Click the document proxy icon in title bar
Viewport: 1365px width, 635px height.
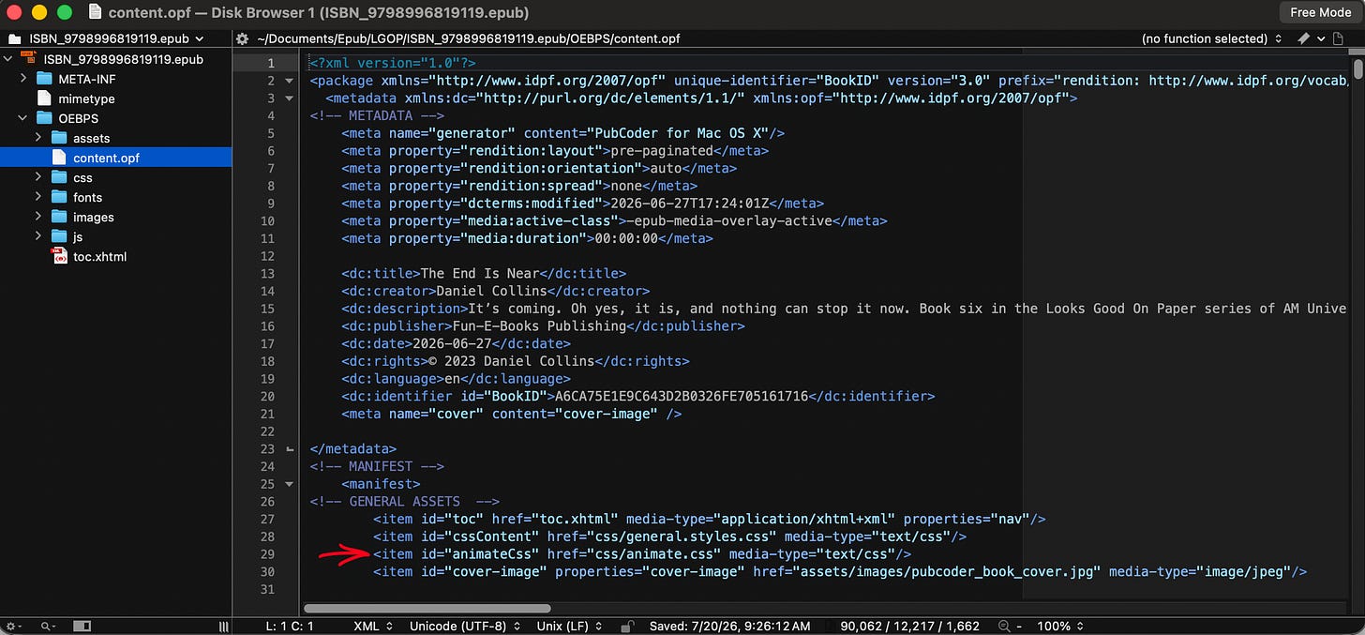coord(94,12)
